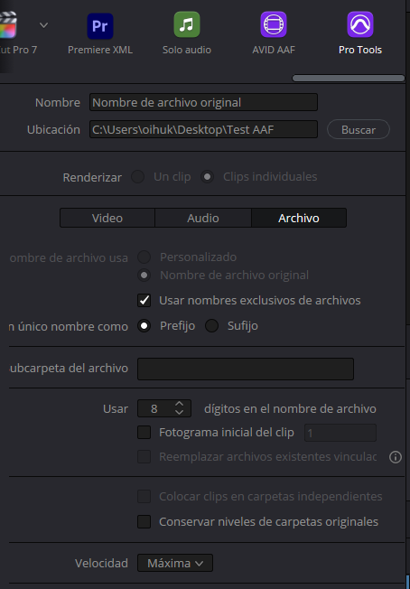Decrease the digits stepper down arrow
The height and width of the screenshot is (589, 410).
[180, 413]
